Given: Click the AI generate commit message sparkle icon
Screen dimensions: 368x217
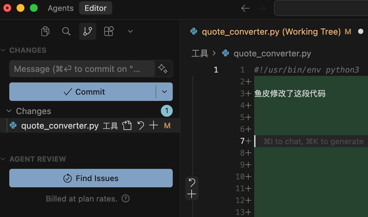Looking at the screenshot, I should click(162, 69).
